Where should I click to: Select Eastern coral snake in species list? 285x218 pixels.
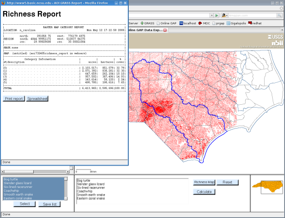click(x=33, y=198)
